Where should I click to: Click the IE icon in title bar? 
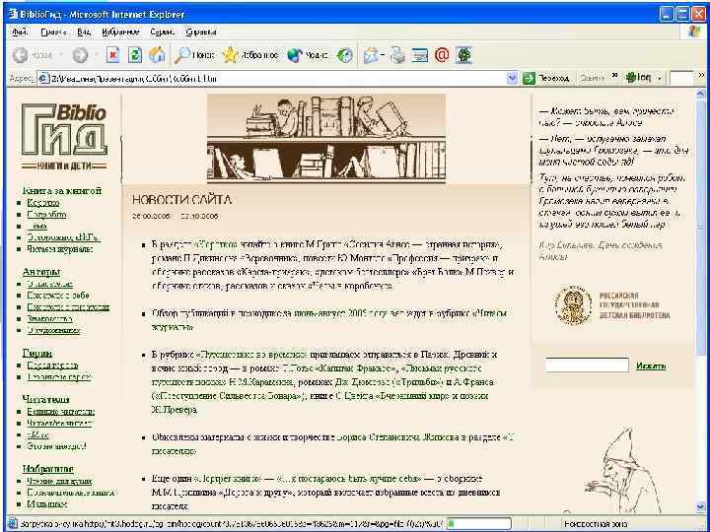pyautogui.click(x=13, y=14)
